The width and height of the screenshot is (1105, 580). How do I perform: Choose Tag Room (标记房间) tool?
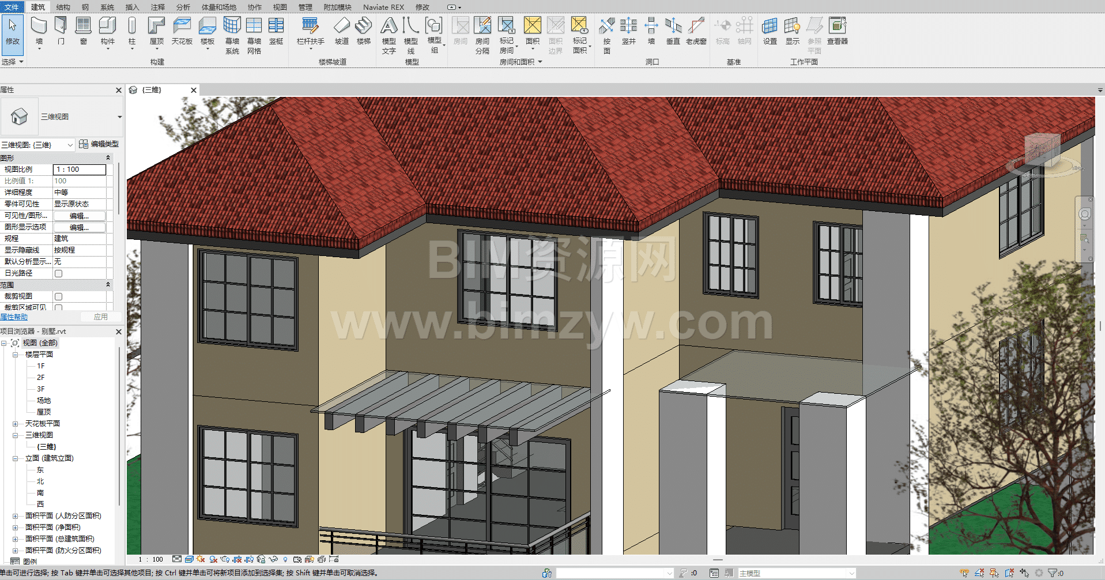coord(507,35)
